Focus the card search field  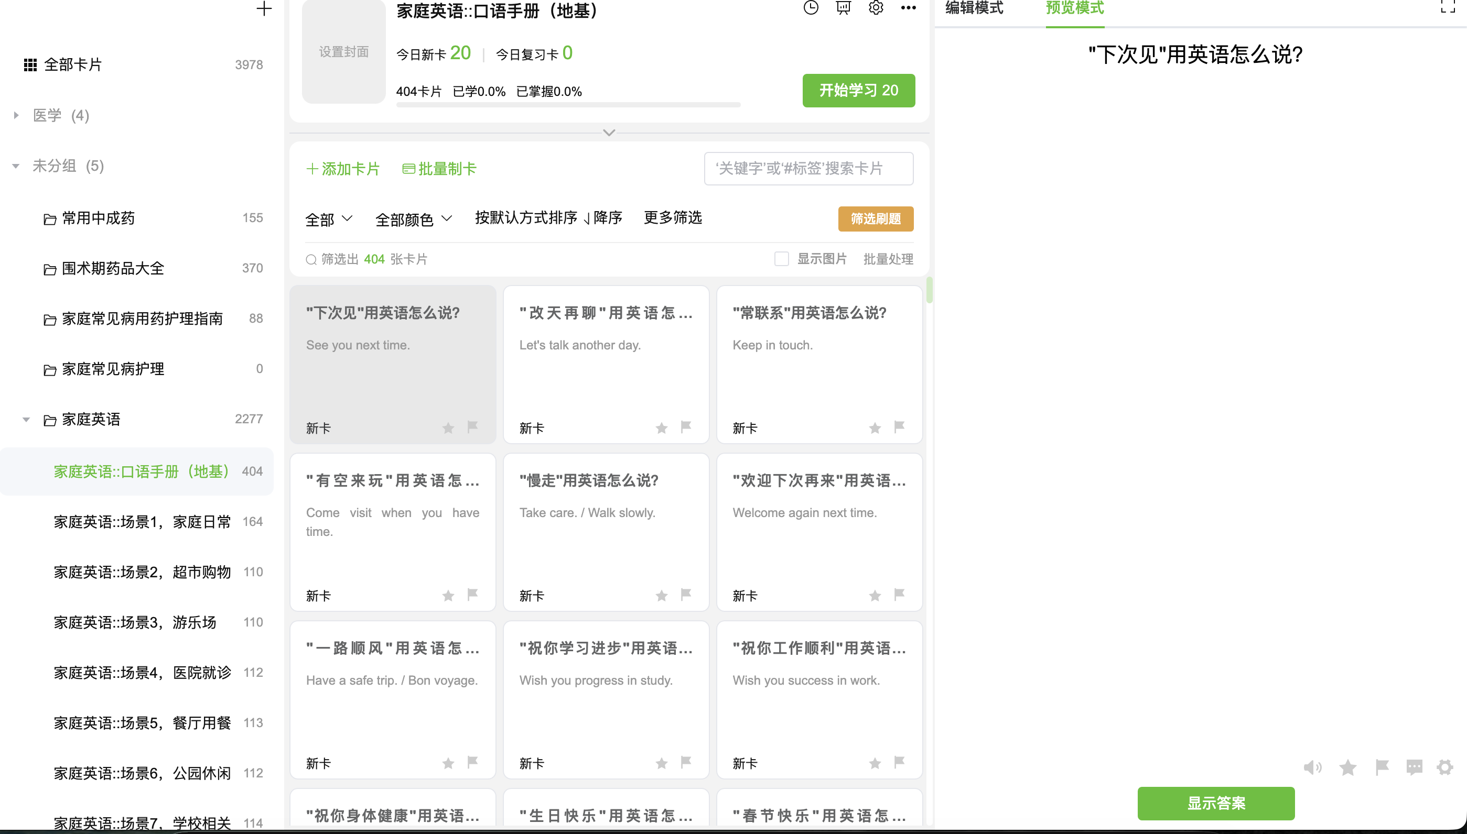pos(808,168)
